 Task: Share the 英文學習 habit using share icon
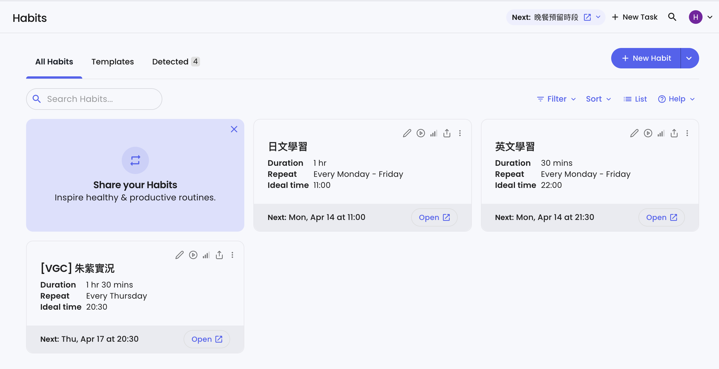(x=674, y=133)
